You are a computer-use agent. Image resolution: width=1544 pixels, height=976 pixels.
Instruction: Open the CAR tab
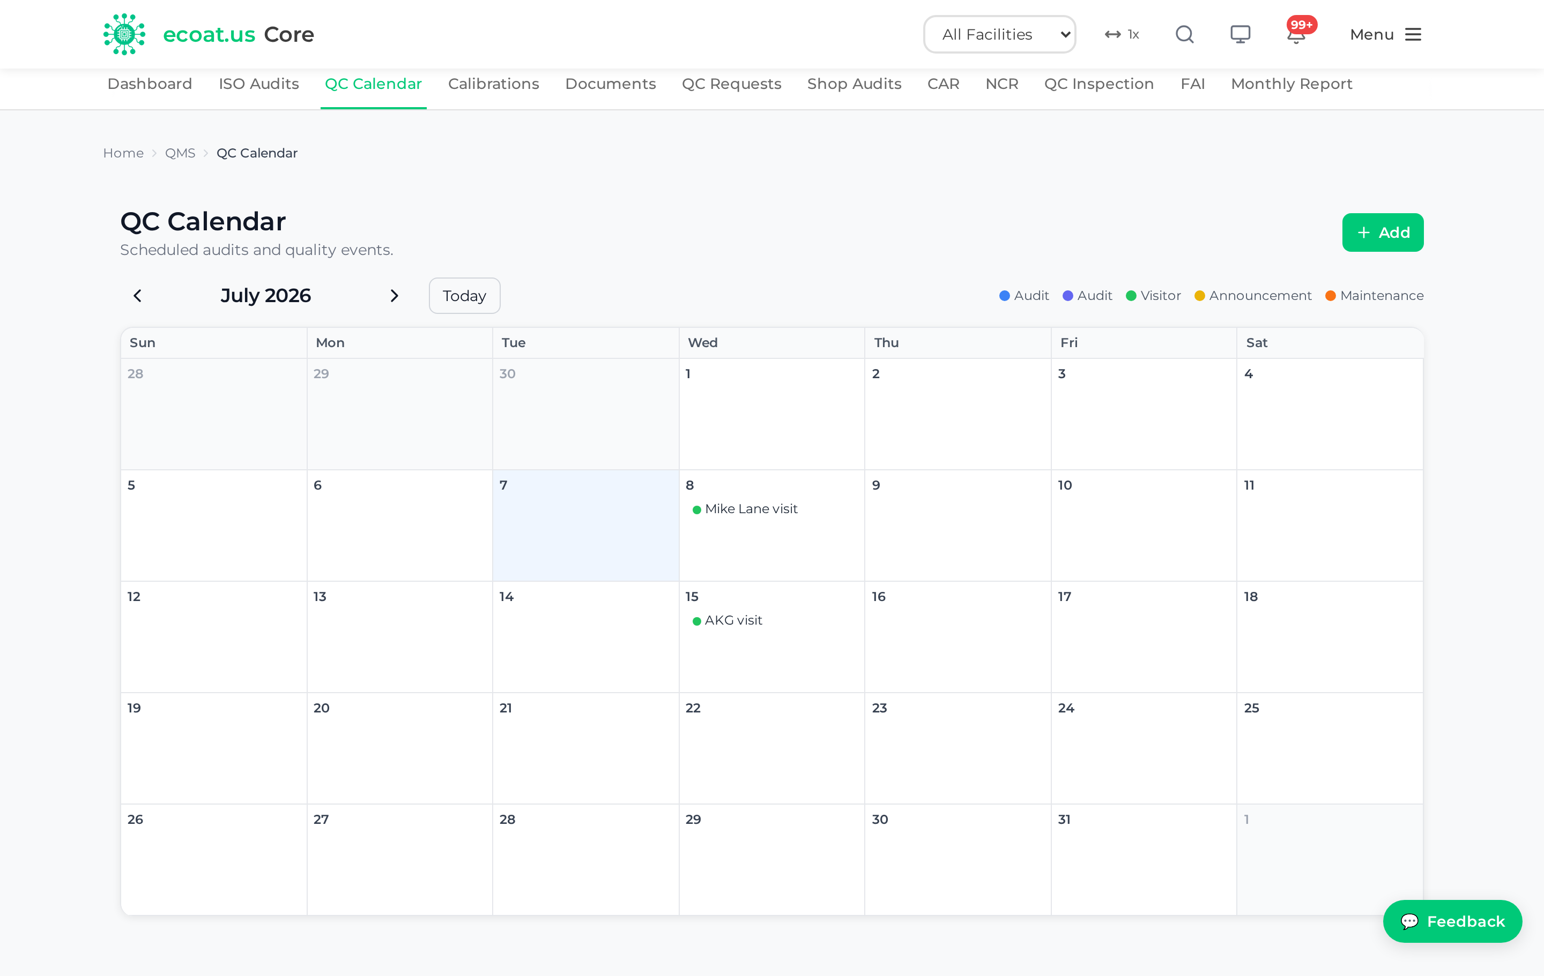tap(943, 84)
